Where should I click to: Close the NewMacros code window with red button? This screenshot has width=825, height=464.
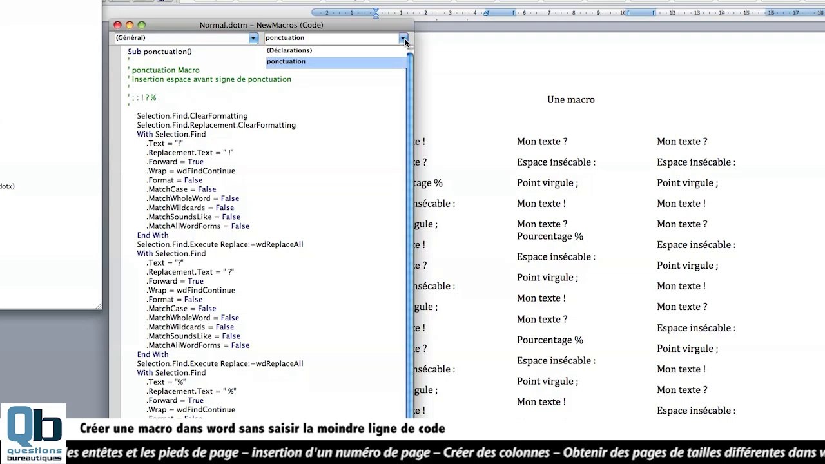[117, 25]
